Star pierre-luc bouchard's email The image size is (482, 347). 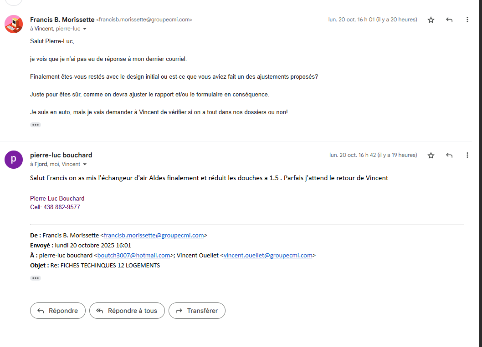point(431,156)
